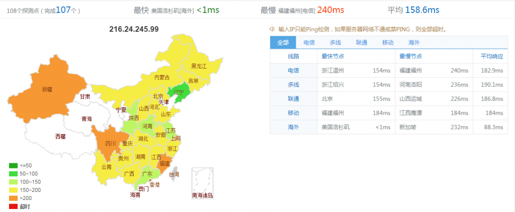Switch to the 联通 tab

[x=362, y=43]
